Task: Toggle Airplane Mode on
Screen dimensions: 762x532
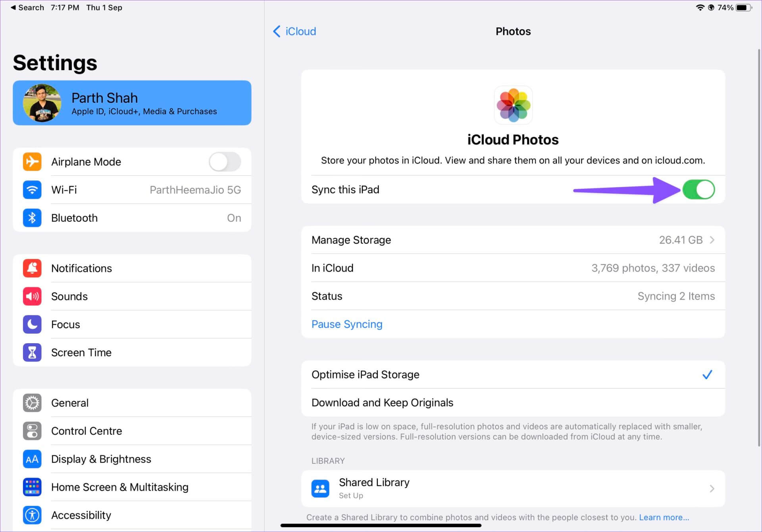Action: tap(227, 162)
